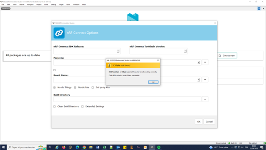Open the Search menu
Viewport: 266px width, 150px height.
22,5
